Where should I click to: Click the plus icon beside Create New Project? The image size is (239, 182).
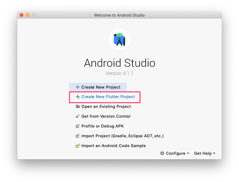(x=78, y=87)
